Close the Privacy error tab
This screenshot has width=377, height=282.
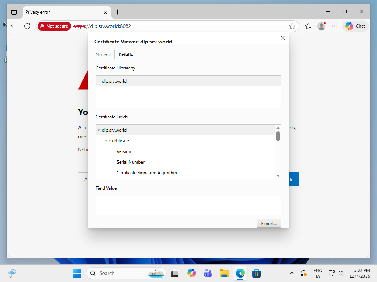[x=105, y=12]
